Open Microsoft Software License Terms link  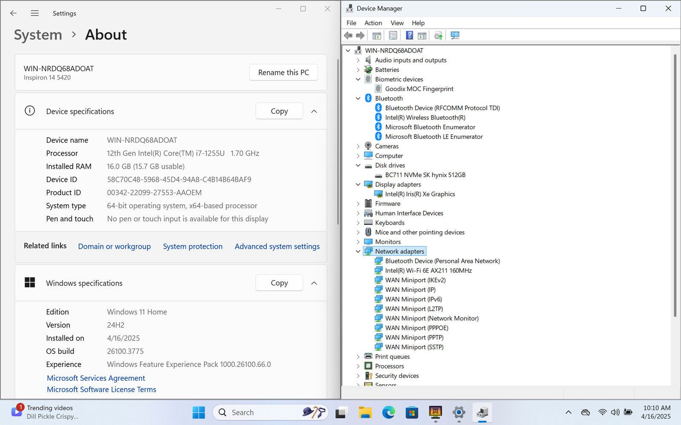coord(101,389)
